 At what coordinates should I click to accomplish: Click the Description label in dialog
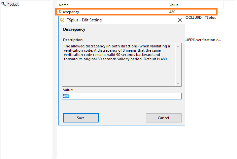[x=73, y=40]
